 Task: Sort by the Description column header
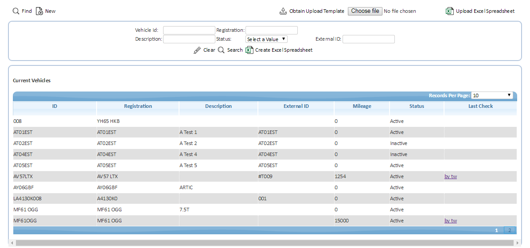tap(218, 106)
